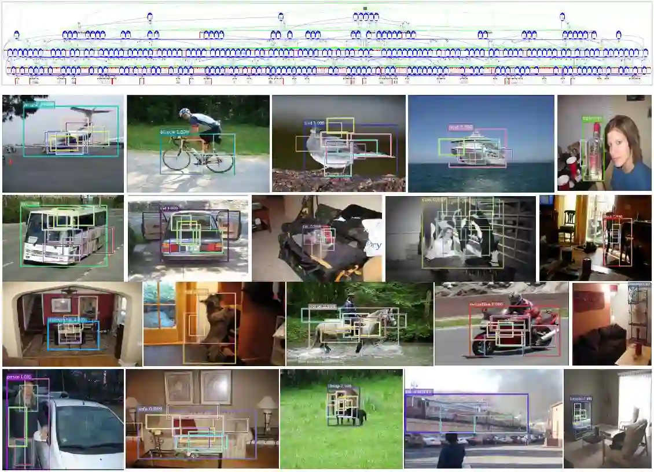
Task: Open the room with plant shelf image
Action: click(x=612, y=323)
